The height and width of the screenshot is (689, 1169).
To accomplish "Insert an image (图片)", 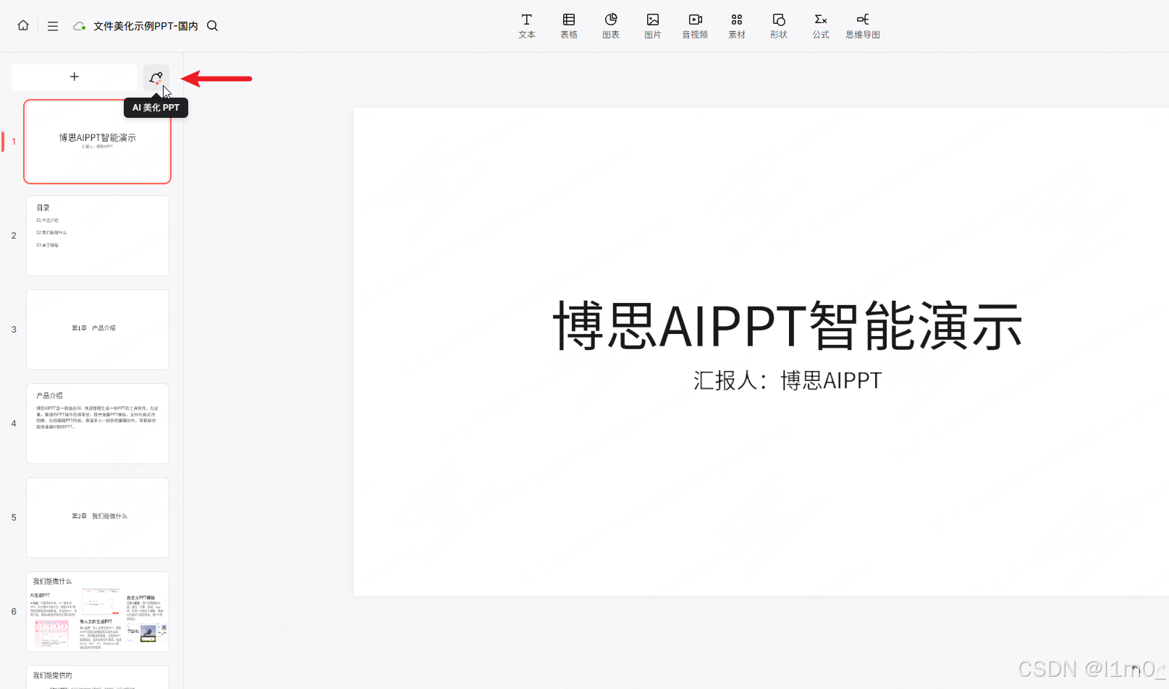I will [653, 26].
